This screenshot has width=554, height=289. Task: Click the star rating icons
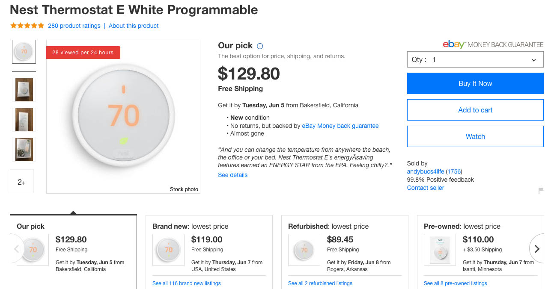click(x=27, y=26)
